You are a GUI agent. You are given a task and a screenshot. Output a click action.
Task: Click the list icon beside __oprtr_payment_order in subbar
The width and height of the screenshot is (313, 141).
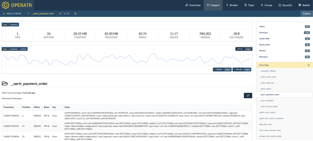(x=28, y=13)
